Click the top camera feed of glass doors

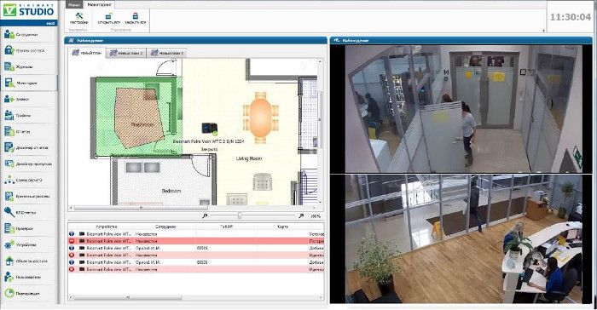(463, 109)
